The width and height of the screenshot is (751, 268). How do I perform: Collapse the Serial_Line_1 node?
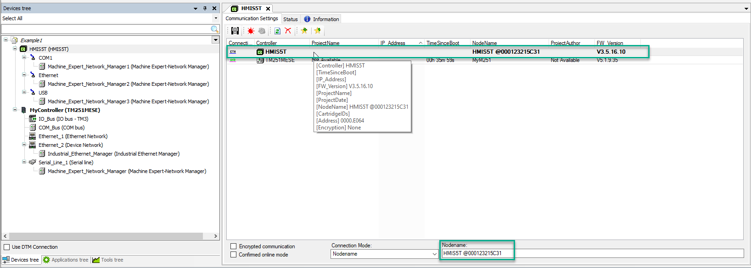pos(24,162)
